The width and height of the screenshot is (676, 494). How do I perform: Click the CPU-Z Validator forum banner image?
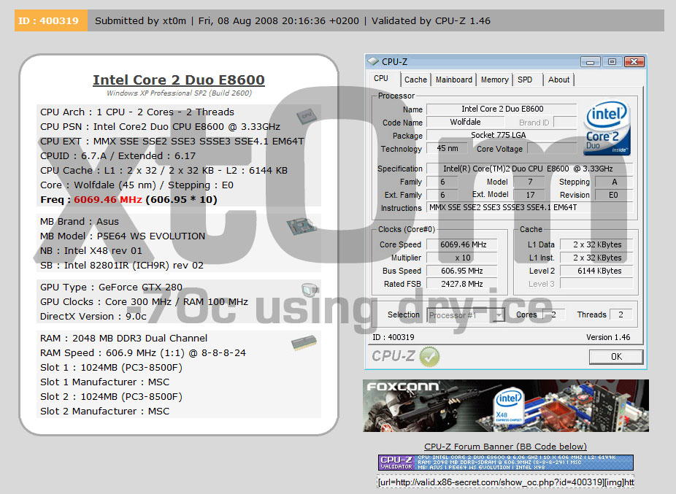pos(506,463)
